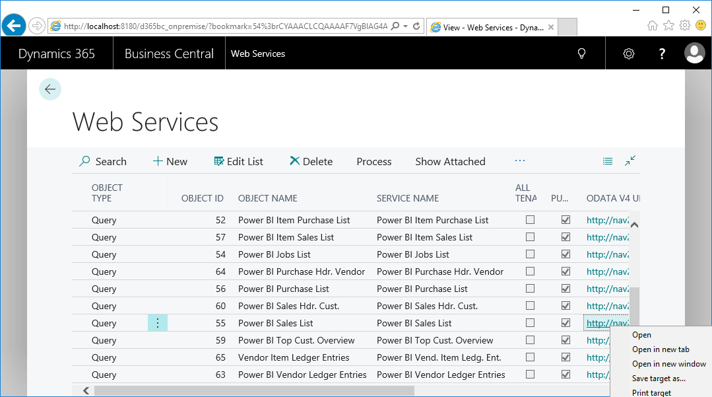Viewport: 712px width, 397px height.
Task: Open favorites with the star icon
Action: pyautogui.click(x=668, y=26)
